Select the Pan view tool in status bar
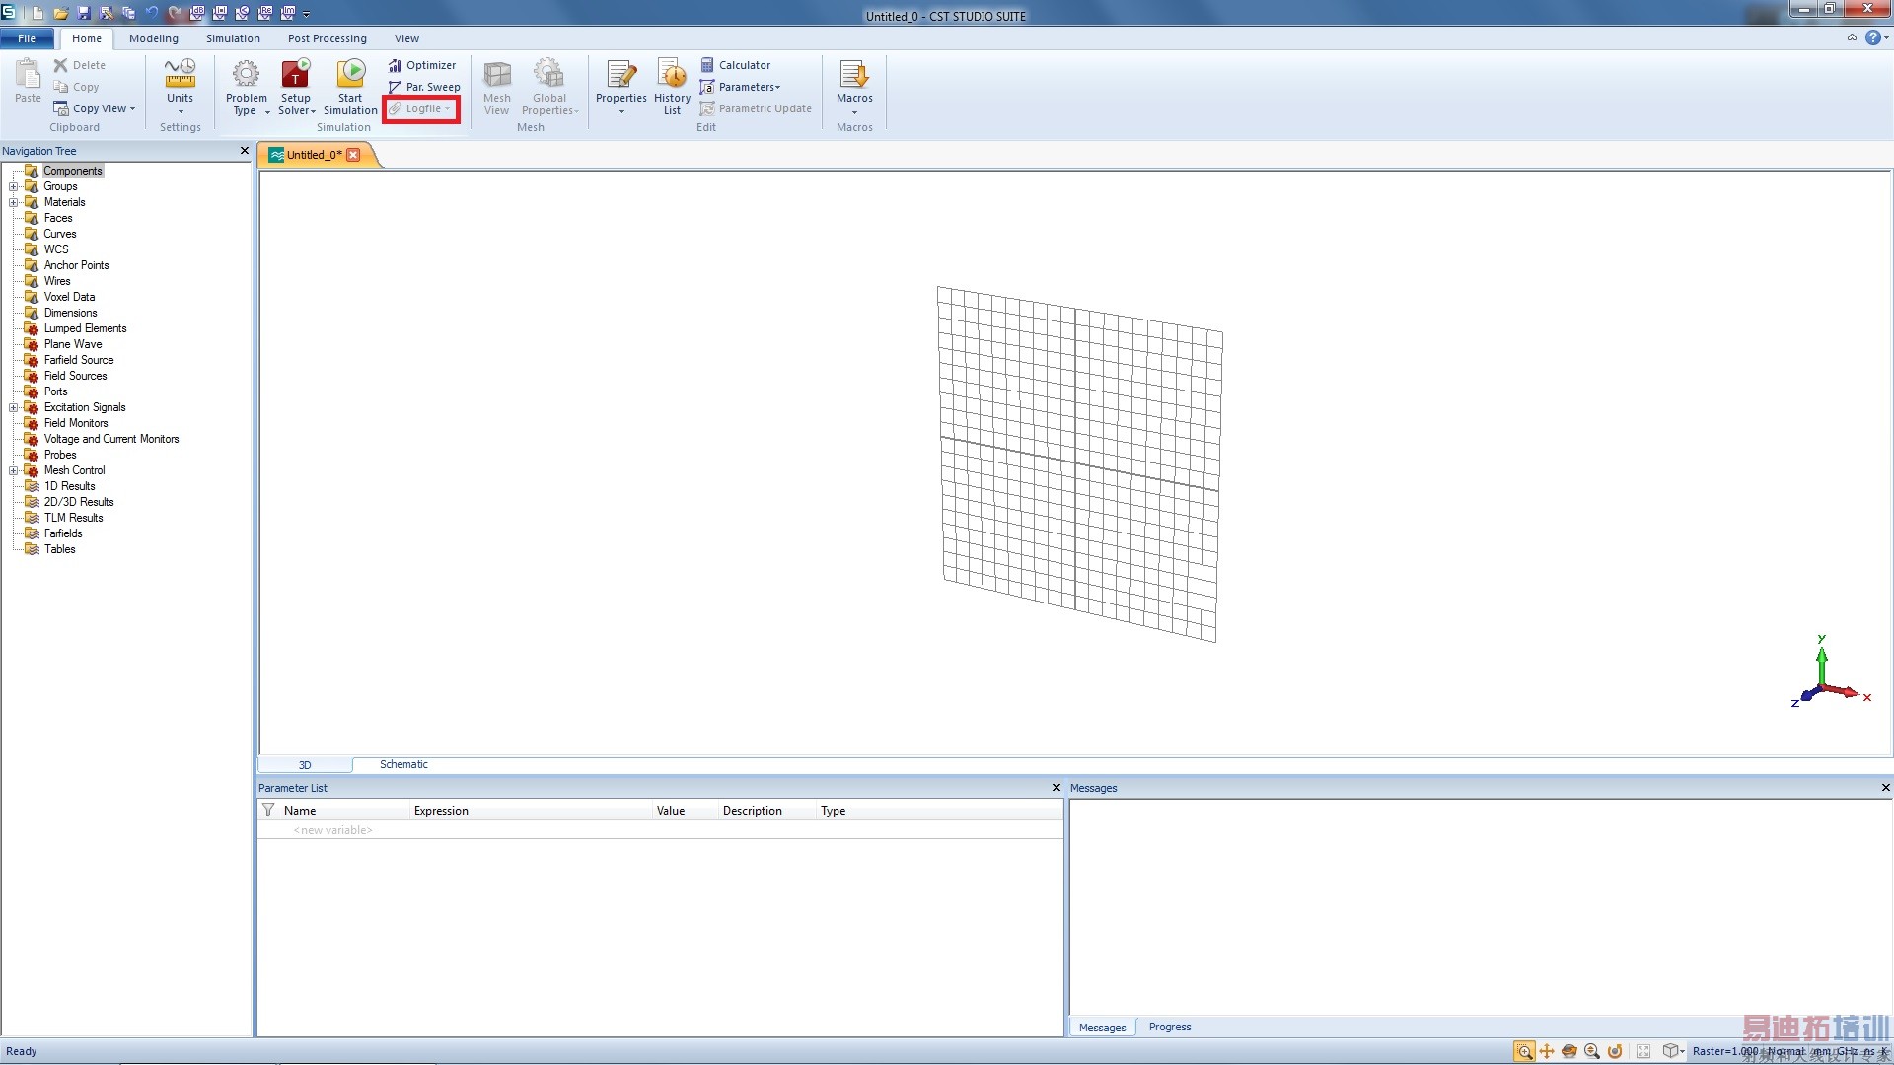This screenshot has width=1894, height=1065. (1547, 1051)
